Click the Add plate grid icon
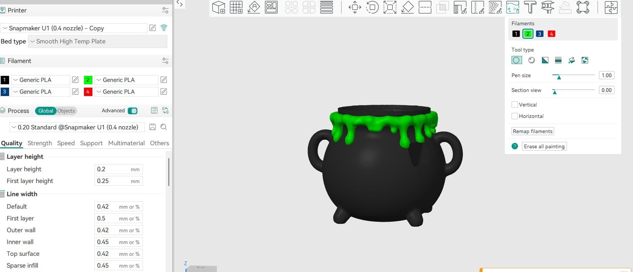The image size is (633, 272). click(236, 7)
